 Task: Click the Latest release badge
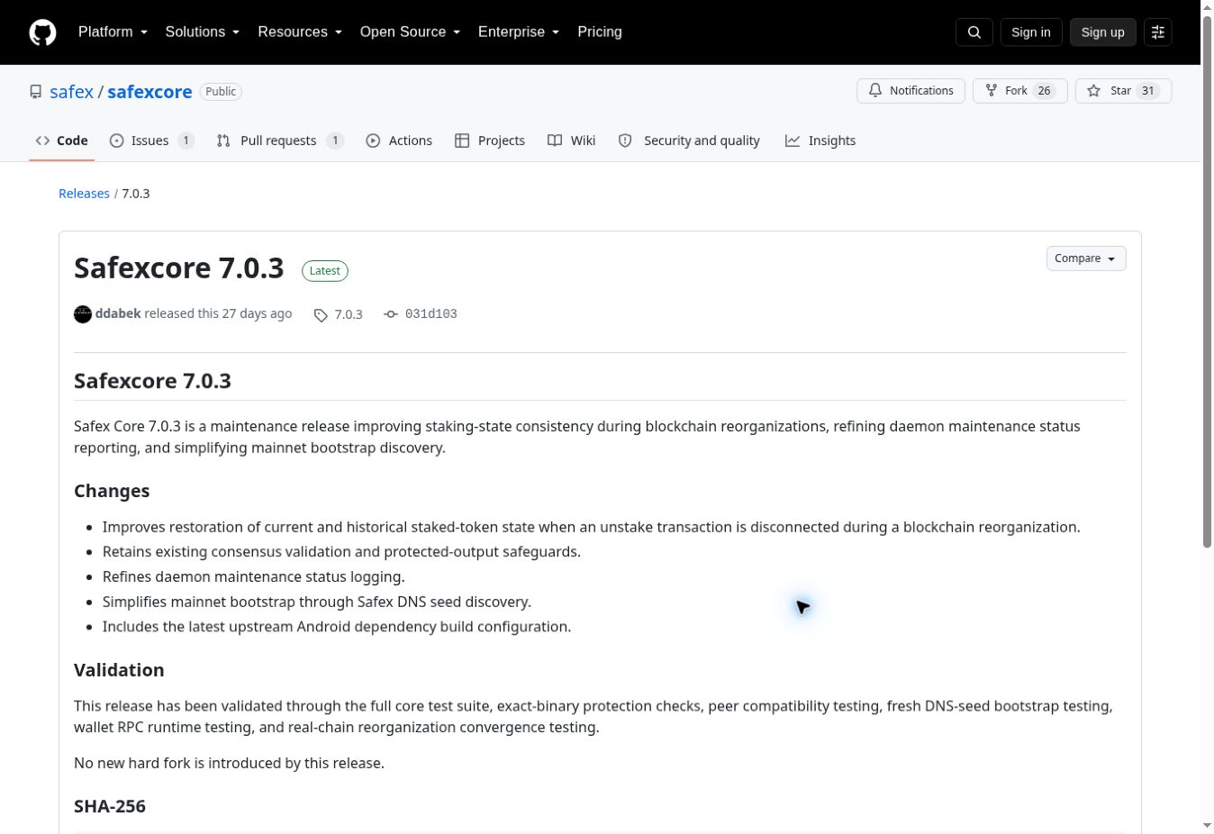[x=325, y=271]
